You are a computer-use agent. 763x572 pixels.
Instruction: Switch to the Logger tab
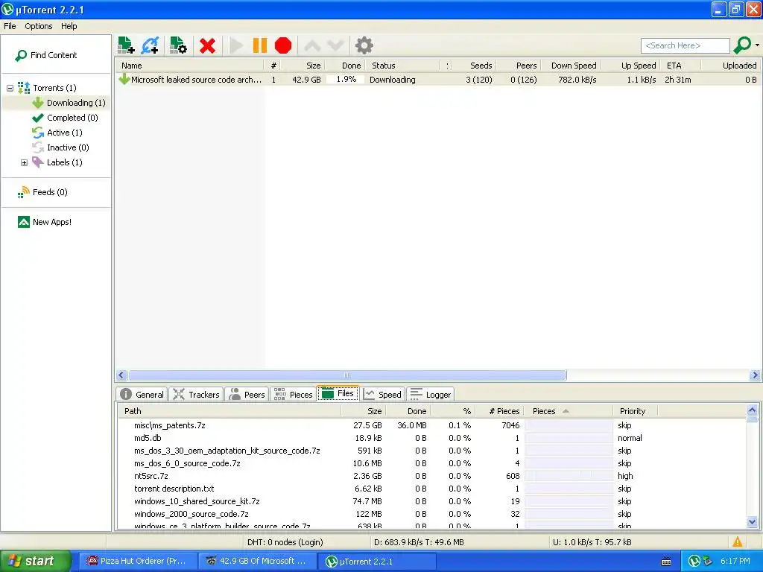430,395
